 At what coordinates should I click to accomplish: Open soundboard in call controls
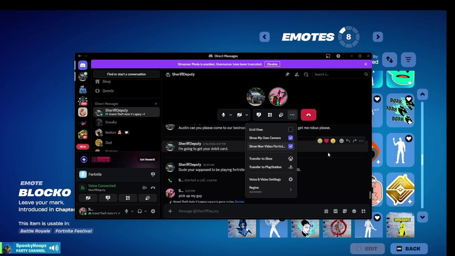click(281, 115)
